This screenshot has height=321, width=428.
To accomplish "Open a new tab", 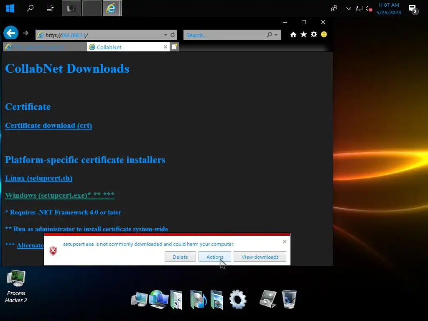I will click(174, 47).
